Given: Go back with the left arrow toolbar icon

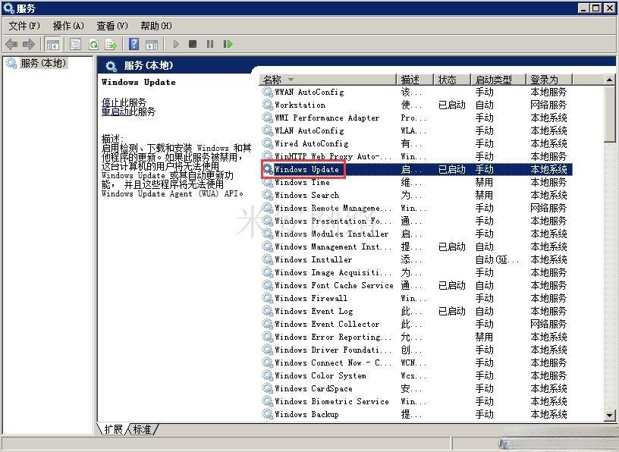Looking at the screenshot, I should [11, 44].
